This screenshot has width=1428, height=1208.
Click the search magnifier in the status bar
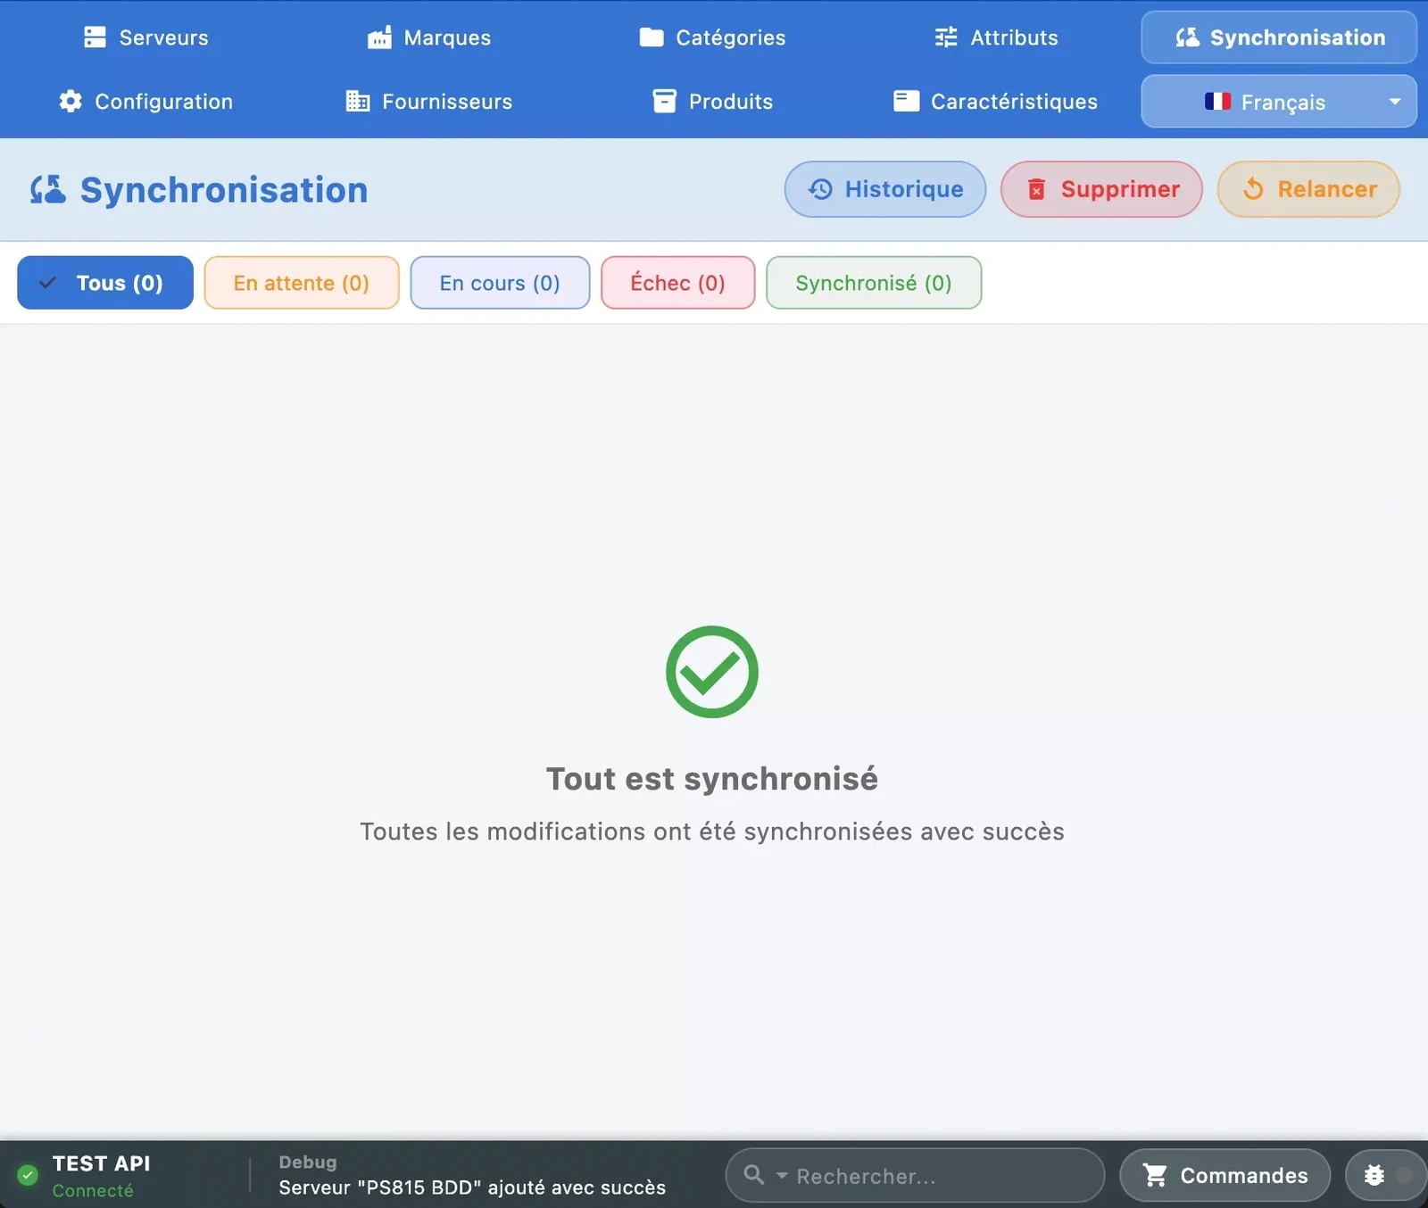coord(754,1175)
